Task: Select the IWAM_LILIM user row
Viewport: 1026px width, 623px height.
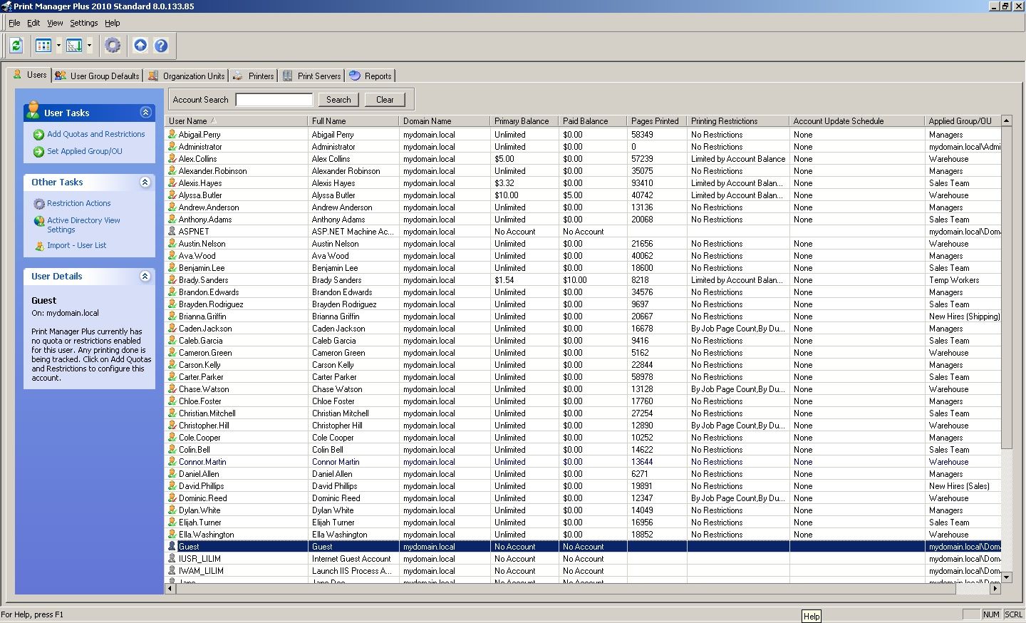Action: [x=583, y=571]
